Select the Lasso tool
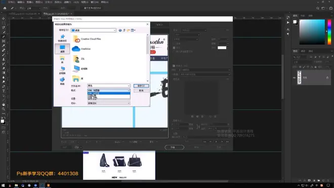334x188 pixels. click(x=4, y=27)
